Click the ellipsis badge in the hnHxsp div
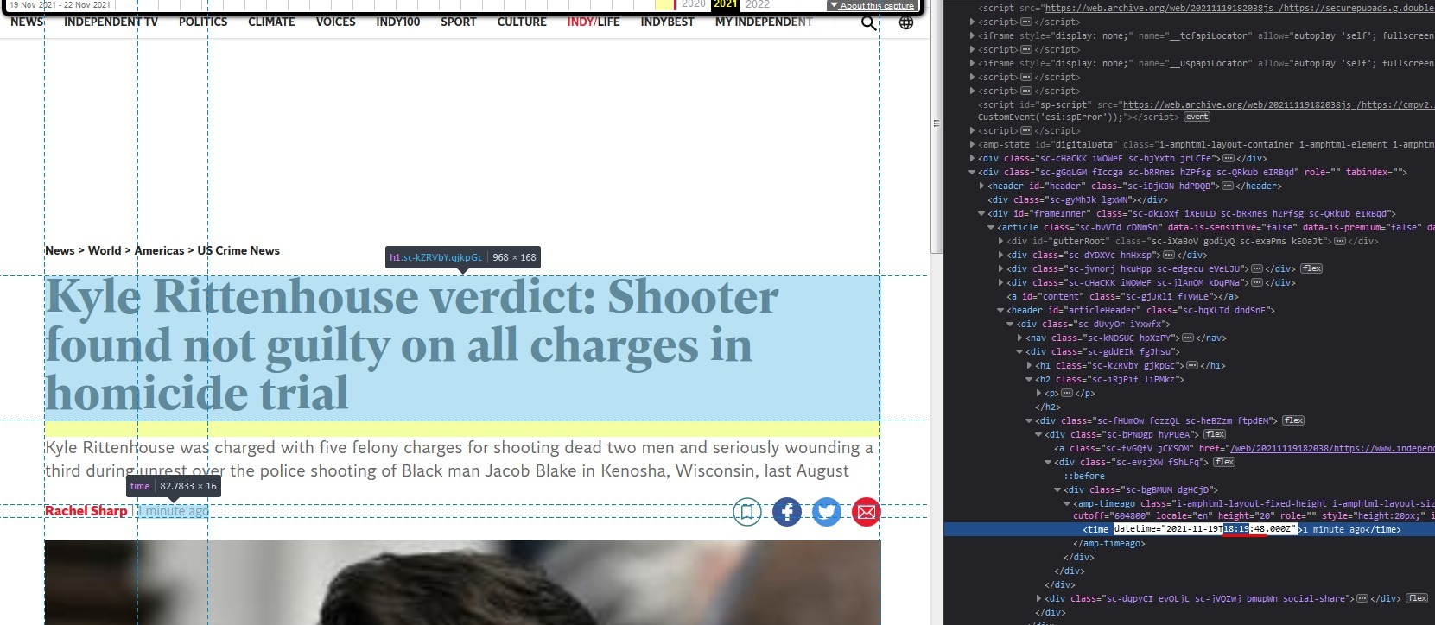The image size is (1435, 625). 1169,255
